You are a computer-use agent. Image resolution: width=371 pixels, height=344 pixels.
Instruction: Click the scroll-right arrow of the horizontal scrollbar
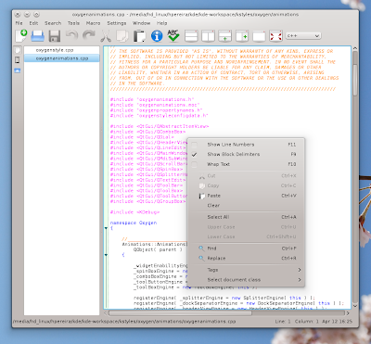tap(348, 313)
